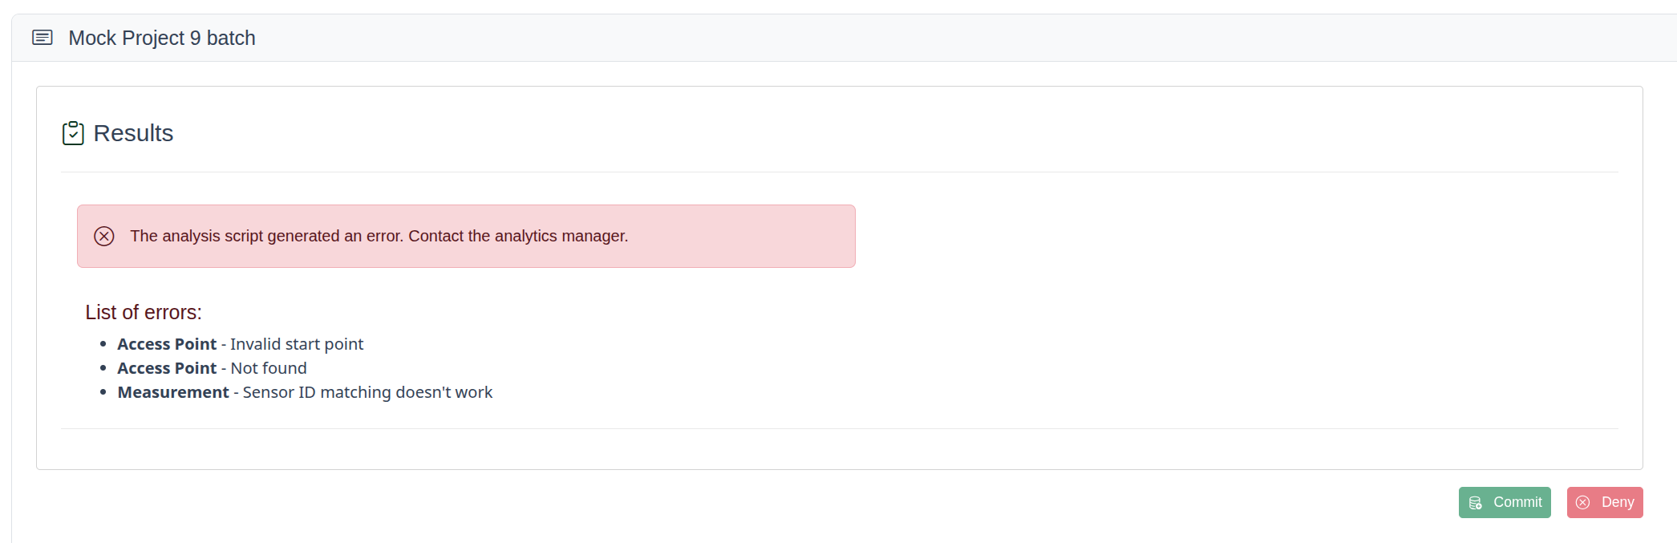This screenshot has width=1677, height=543.
Task: Click the second bold Access Point label
Action: (167, 368)
